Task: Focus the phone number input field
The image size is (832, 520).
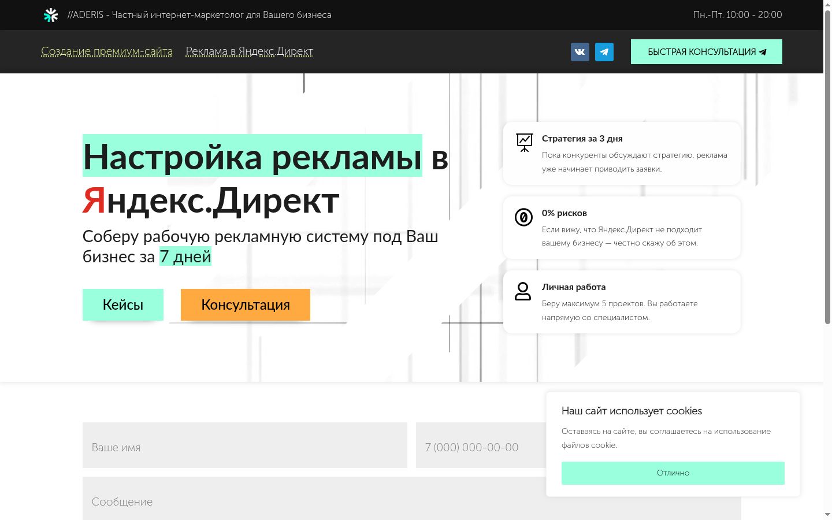Action: (481, 445)
